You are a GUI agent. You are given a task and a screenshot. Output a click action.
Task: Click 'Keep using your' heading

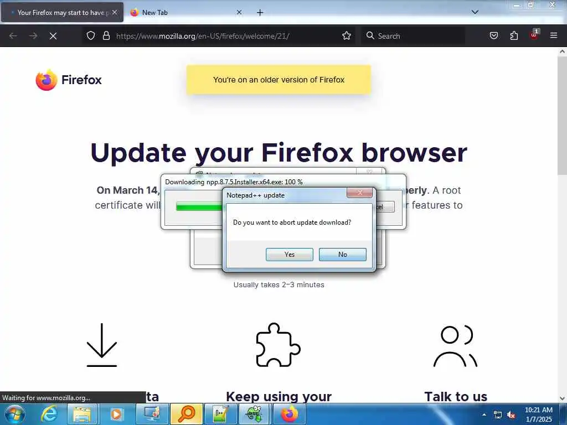(279, 396)
